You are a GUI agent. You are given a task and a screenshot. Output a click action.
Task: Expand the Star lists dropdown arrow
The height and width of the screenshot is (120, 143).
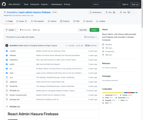pyautogui.click(x=134, y=12)
